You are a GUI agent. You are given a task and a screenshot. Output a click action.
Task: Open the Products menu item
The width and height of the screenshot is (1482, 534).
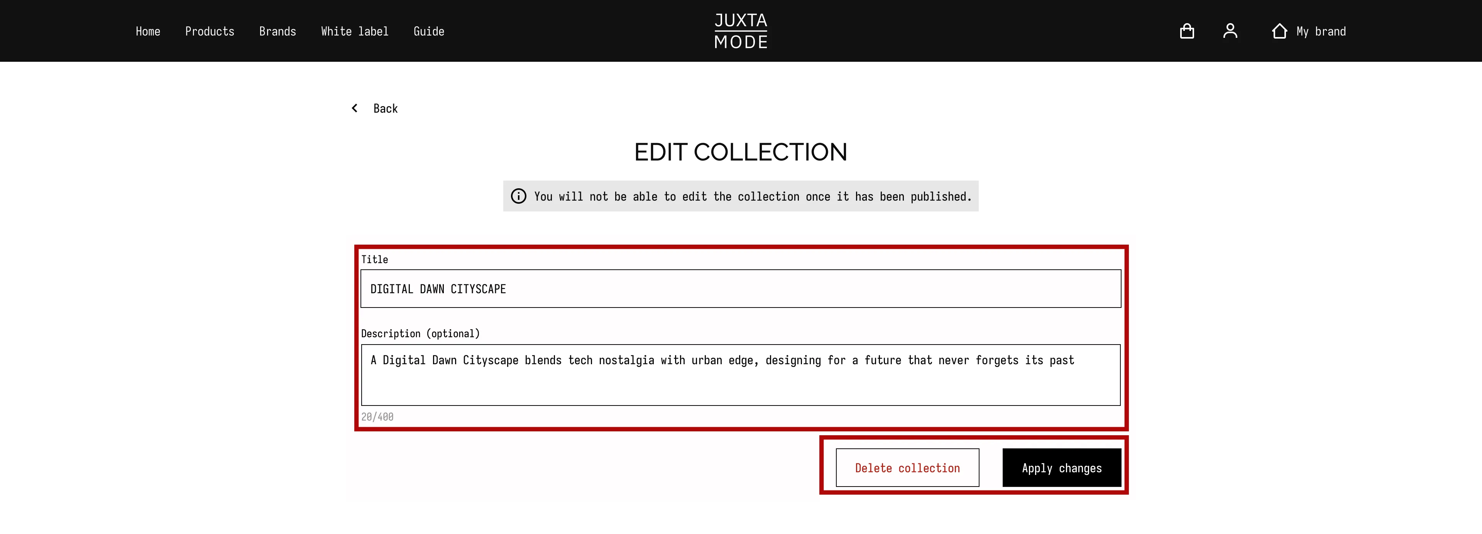210,31
